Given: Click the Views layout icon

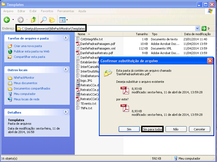Looking at the screenshot, I should coord(62,20).
